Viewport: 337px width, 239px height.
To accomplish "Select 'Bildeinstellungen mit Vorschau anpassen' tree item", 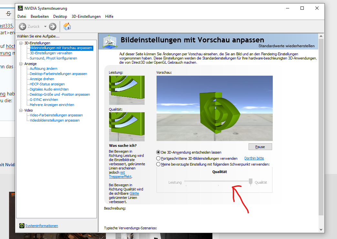I will pos(61,48).
